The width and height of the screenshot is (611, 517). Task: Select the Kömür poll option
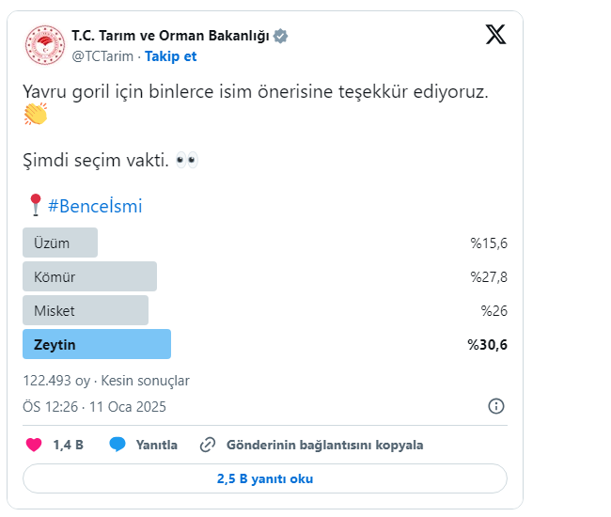[x=89, y=276]
